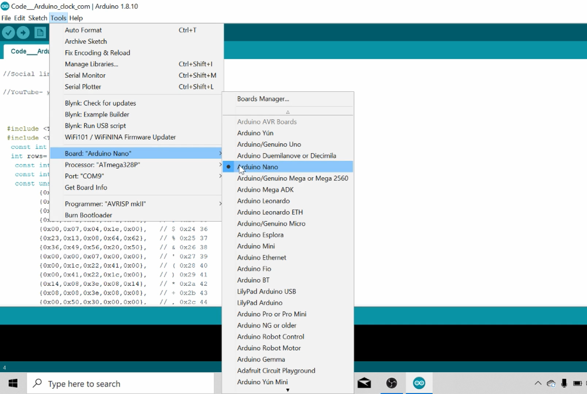The width and height of the screenshot is (587, 394).
Task: Click the OneDrive cloud icon in the tray
Action: pos(550,383)
